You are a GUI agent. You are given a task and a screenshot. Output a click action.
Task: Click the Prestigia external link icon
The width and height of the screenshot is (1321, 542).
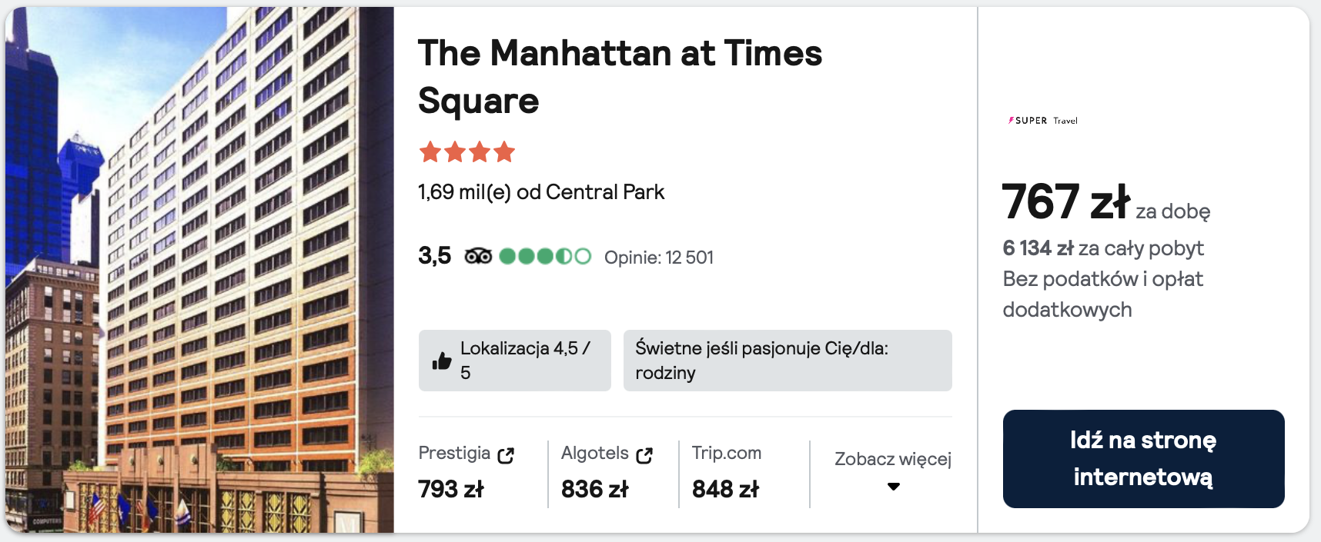pos(506,455)
